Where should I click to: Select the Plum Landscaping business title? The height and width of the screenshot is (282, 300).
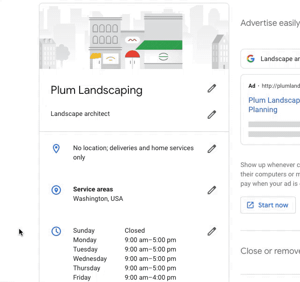click(x=97, y=90)
